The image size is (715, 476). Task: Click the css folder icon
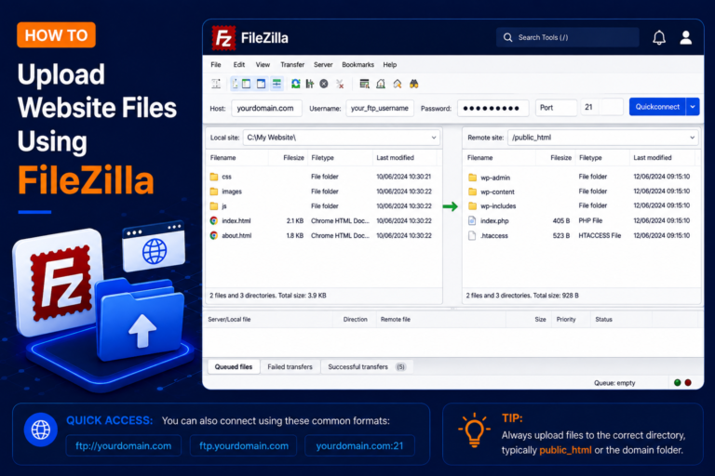(x=214, y=177)
